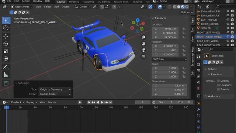Toggle eye visibility of REAR_LEFT_WHEEL

point(228,41)
